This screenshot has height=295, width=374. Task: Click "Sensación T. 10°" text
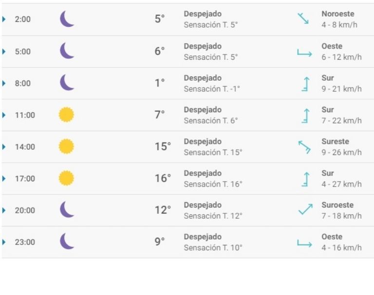[x=213, y=247]
